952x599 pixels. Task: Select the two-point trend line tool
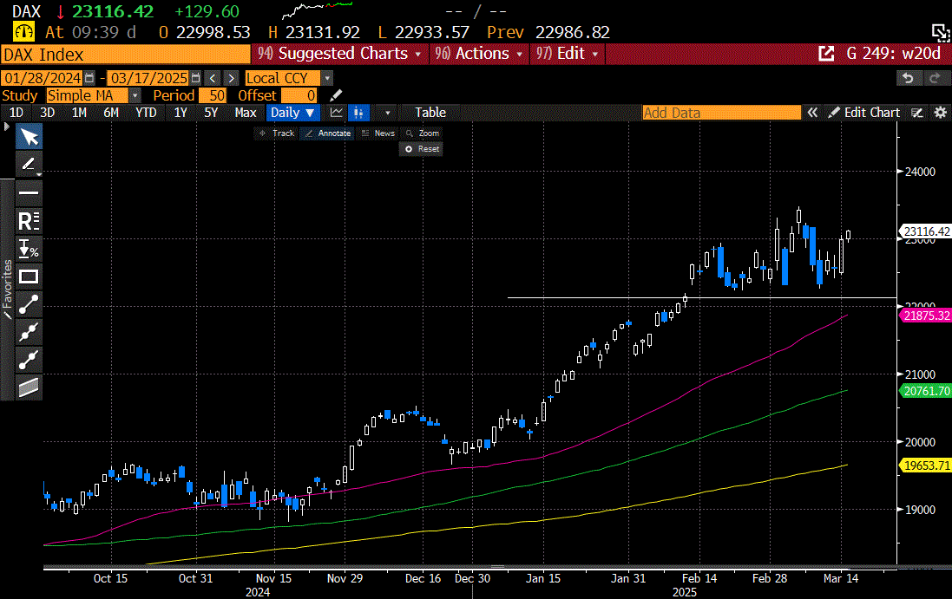29,305
